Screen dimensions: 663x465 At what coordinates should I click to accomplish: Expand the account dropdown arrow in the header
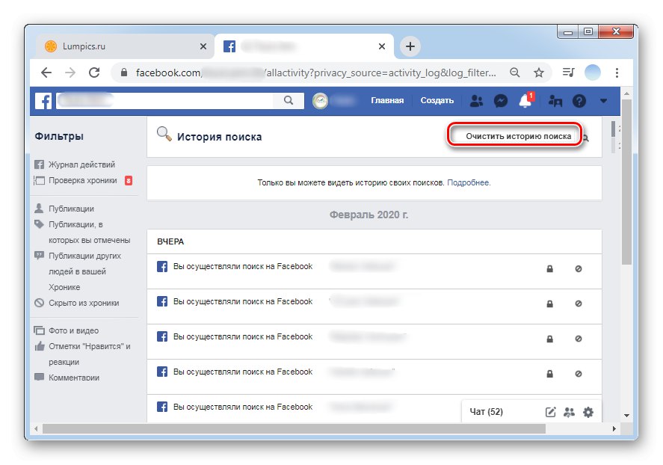(603, 101)
